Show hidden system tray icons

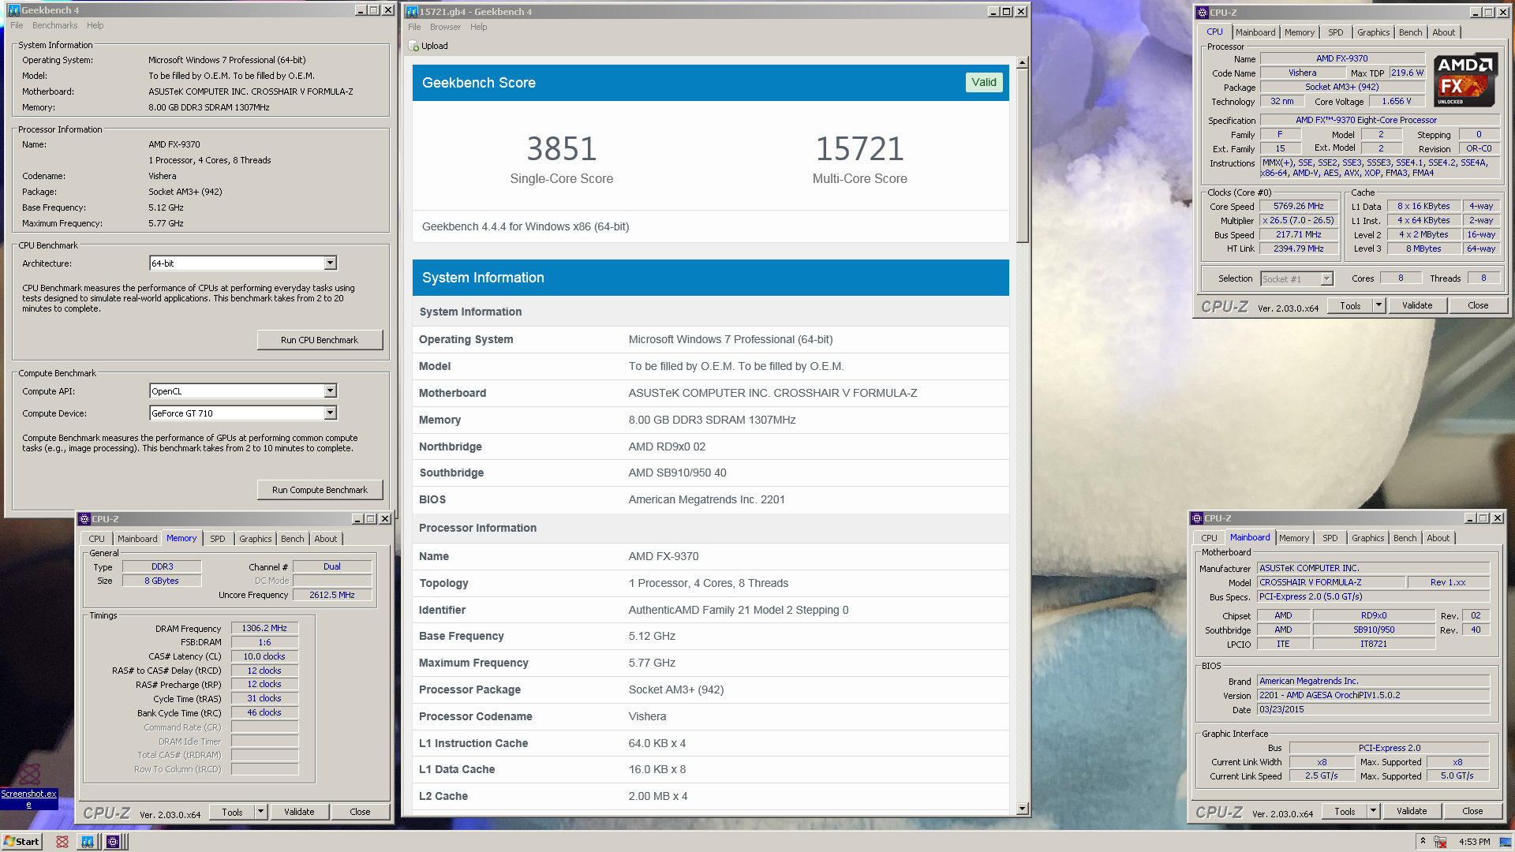(1423, 841)
